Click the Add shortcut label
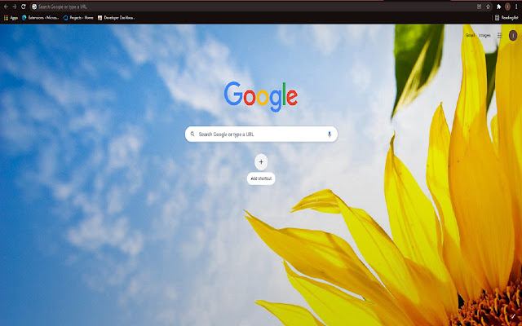 coord(261,178)
